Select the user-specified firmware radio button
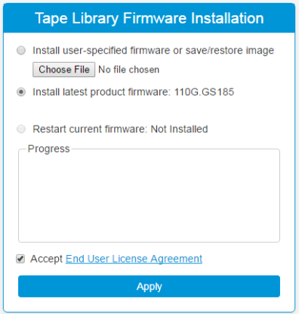This screenshot has width=299, height=314. point(21,51)
